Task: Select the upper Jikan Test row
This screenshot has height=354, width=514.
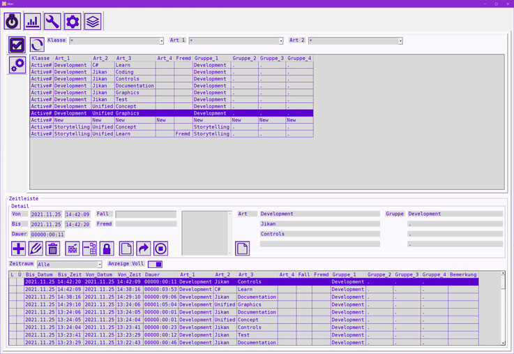Action: tap(172, 99)
